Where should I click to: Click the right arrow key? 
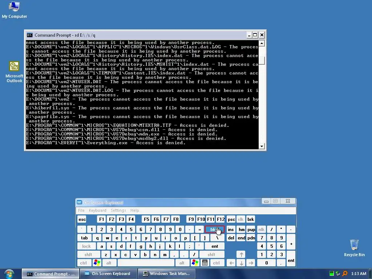click(251, 263)
